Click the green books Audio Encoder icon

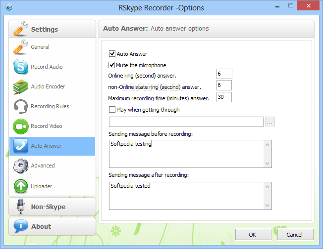pyautogui.click(x=21, y=86)
